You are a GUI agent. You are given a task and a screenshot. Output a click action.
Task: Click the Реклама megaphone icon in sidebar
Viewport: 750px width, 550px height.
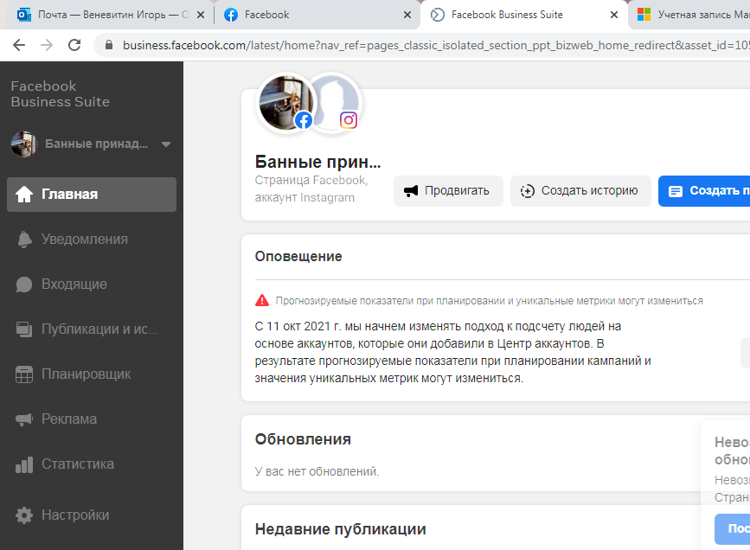(x=24, y=419)
